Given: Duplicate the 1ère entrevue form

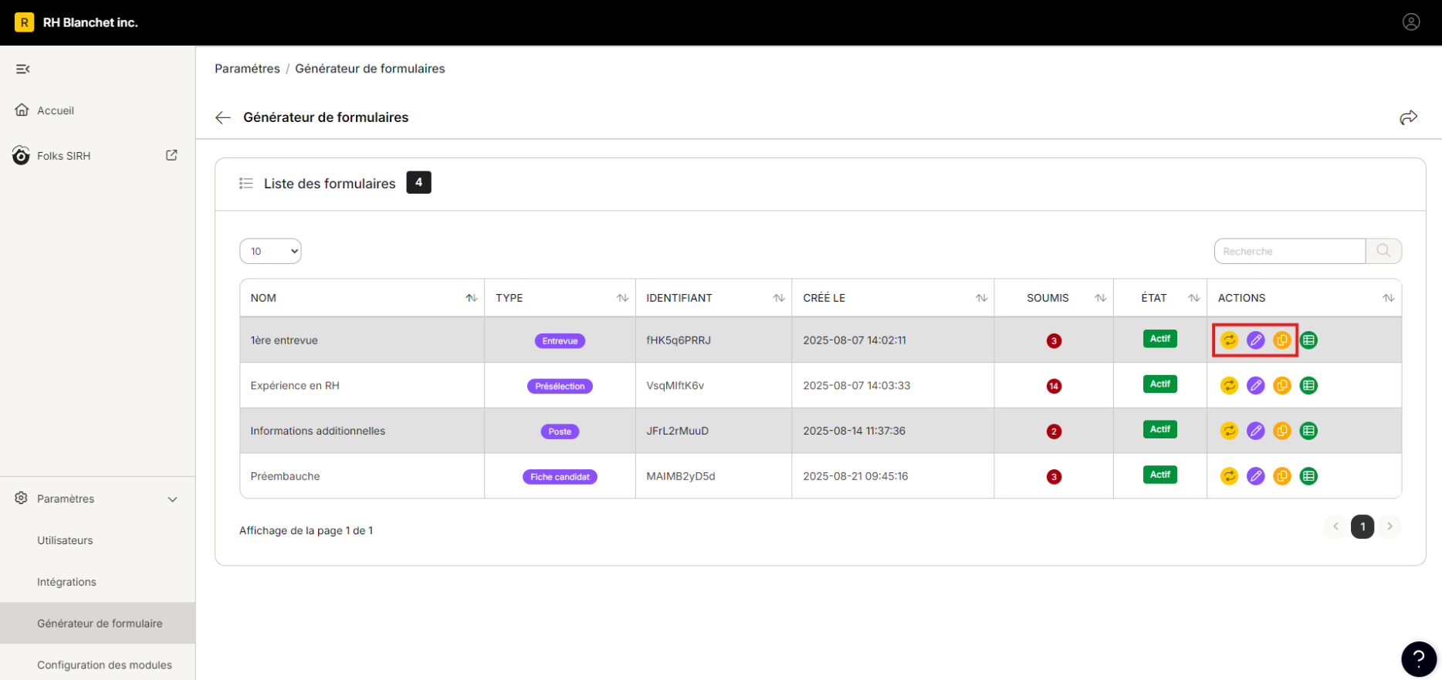Looking at the screenshot, I should 1282,340.
